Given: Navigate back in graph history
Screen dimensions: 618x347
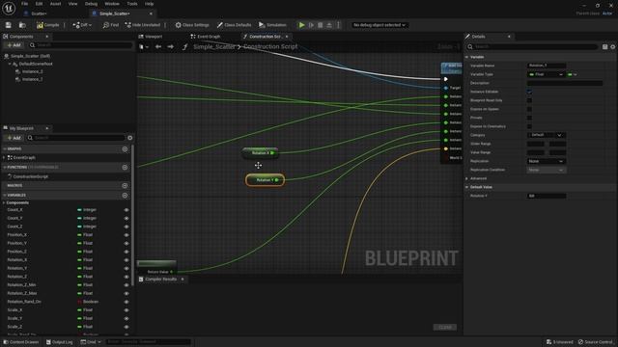Looking at the screenshot, I should pos(158,47).
